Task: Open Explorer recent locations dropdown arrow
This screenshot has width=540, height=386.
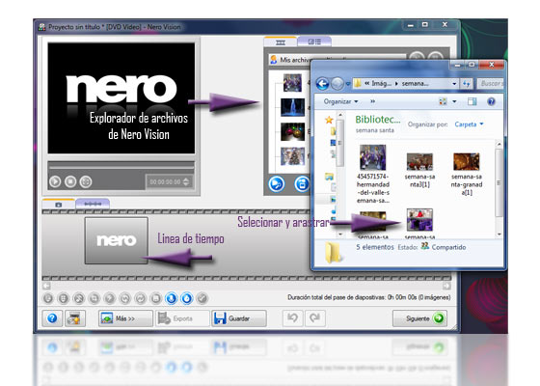Action: coord(348,84)
